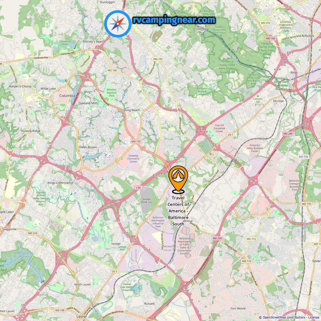Click the OpenStreetMap contributors link
321x321 pixels.
284,317
